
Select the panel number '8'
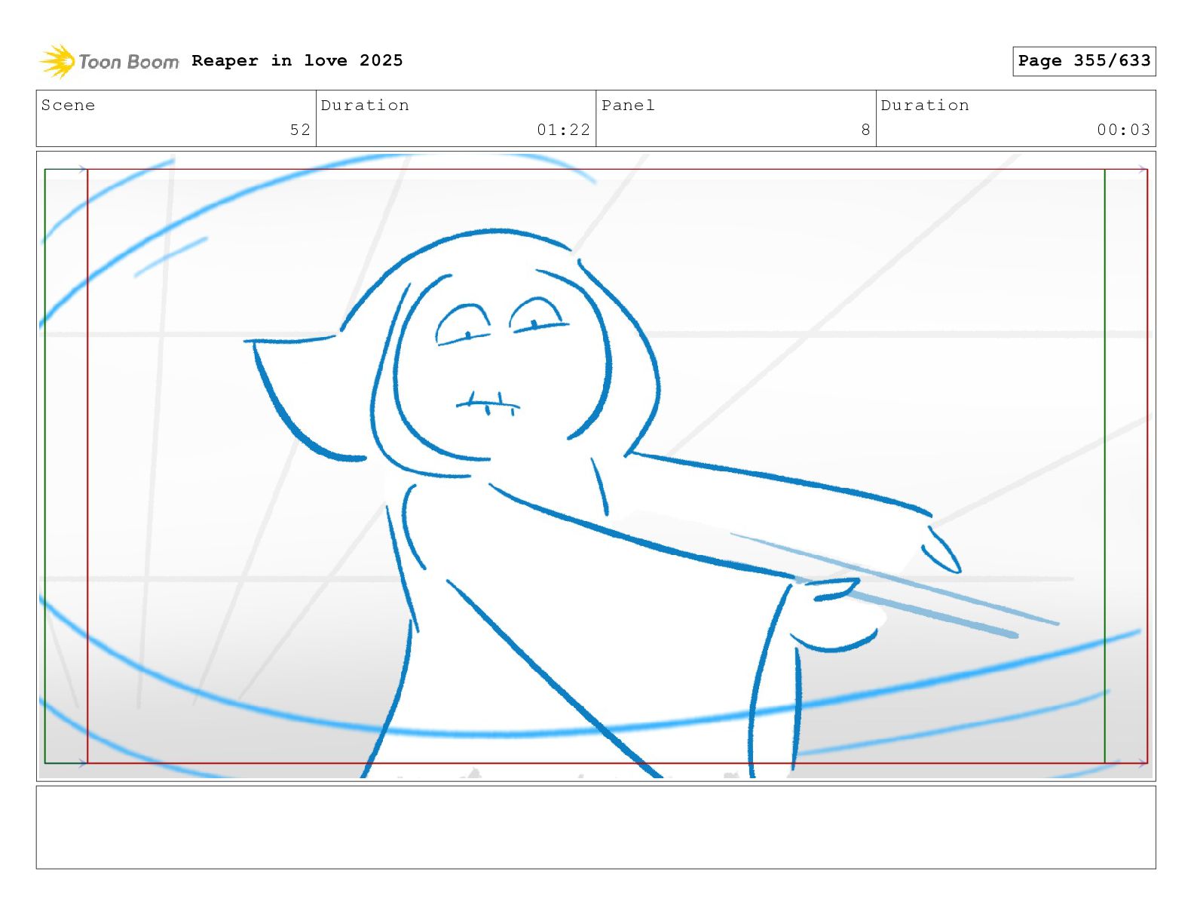point(865,130)
